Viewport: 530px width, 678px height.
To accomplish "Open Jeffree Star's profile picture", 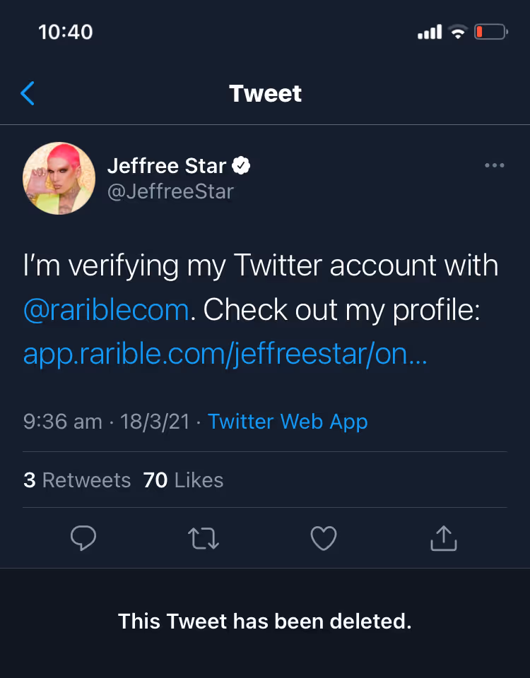I will 59,178.
